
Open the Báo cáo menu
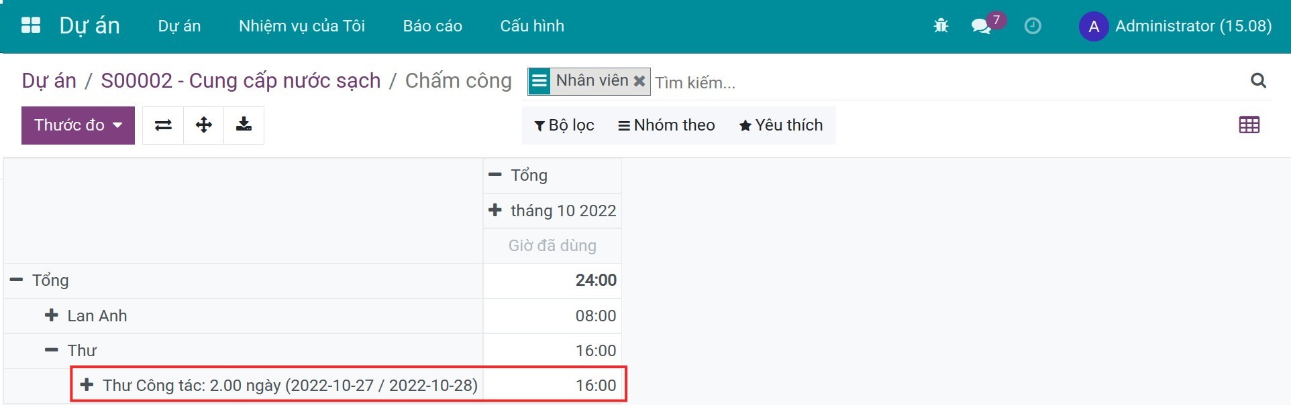point(431,26)
